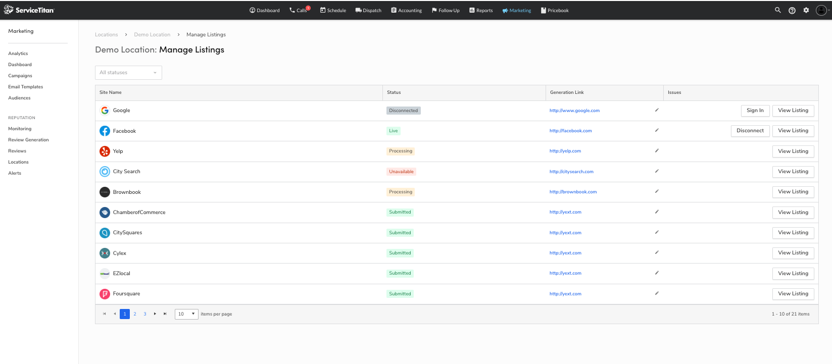Click the Sign In button for Google
The height and width of the screenshot is (364, 832).
[x=755, y=111]
